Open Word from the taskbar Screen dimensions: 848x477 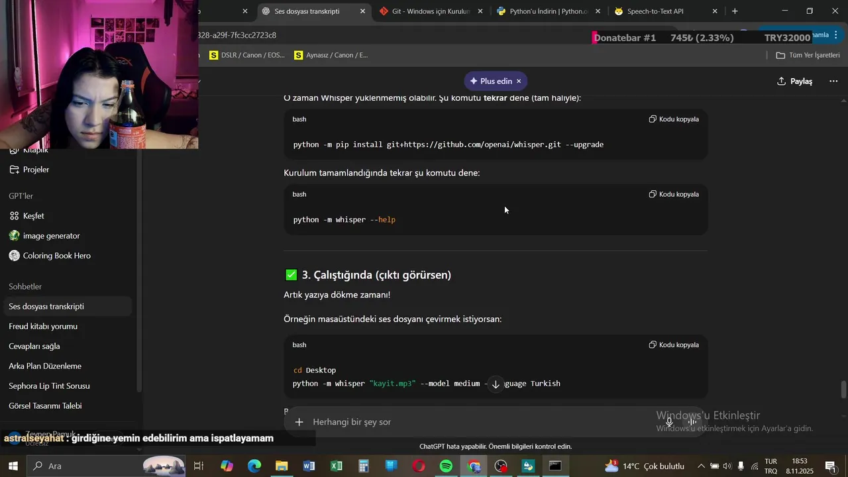pyautogui.click(x=309, y=466)
